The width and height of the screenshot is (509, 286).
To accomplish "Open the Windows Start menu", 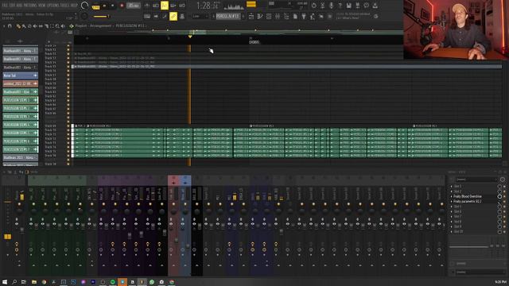I will coord(5,282).
